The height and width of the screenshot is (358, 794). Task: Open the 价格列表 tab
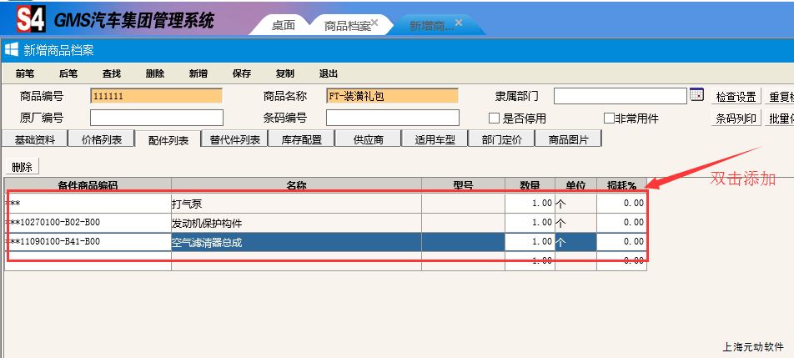(102, 139)
